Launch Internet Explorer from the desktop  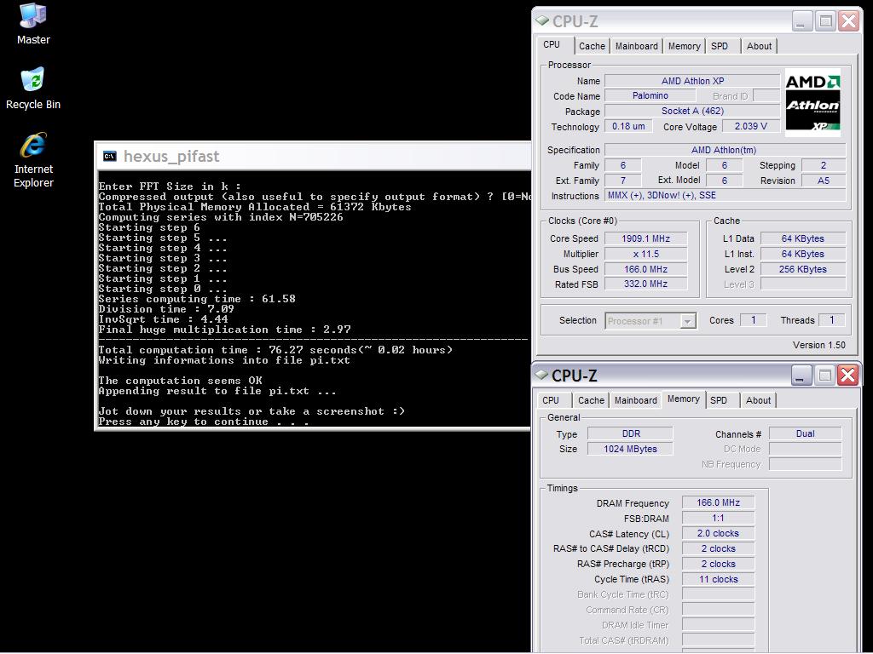click(33, 160)
